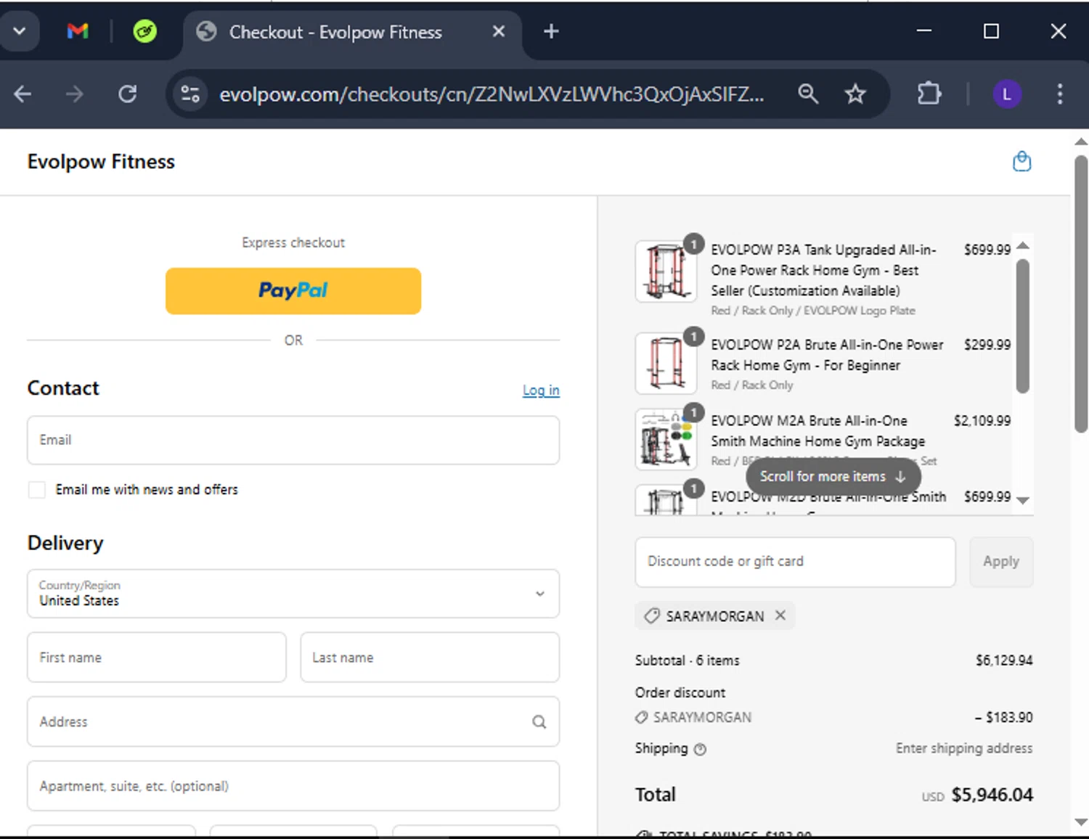Click the SARAYMORGAN tag icon under Order discount
The height and width of the screenshot is (839, 1089).
[x=641, y=718]
